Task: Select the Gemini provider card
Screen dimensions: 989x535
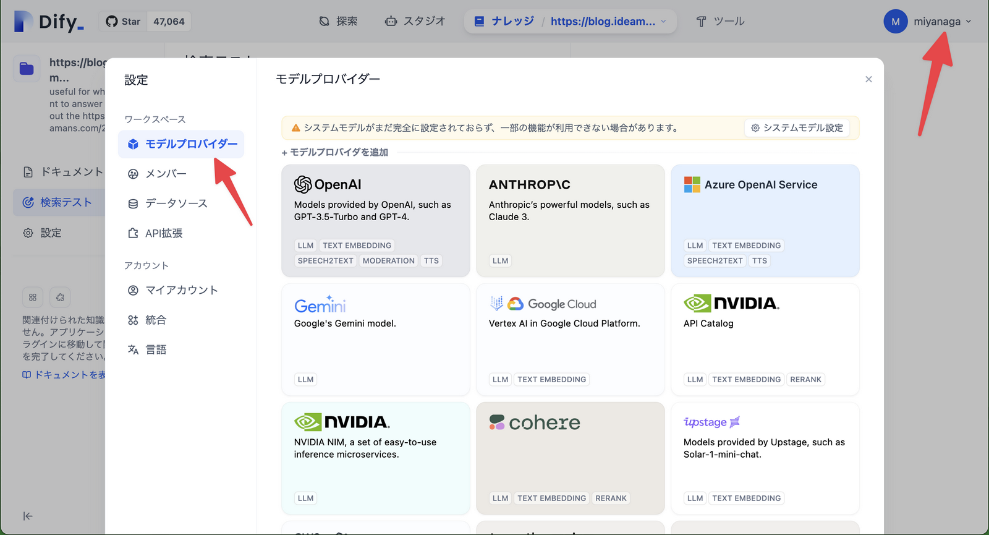Action: point(376,340)
